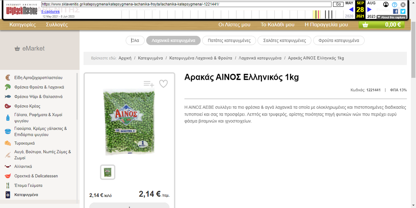Screen dimensions: 416x208
Task: Click Αυγά, Βούτυρο category icon
Action: [8, 155]
